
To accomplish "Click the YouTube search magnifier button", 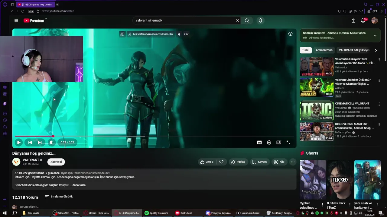I will pos(247,20).
